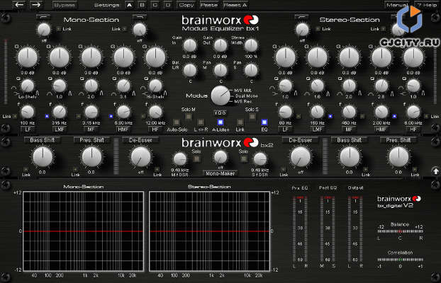The height and width of the screenshot is (283, 441).
Task: Select settings slot B
Action: tap(142, 5)
